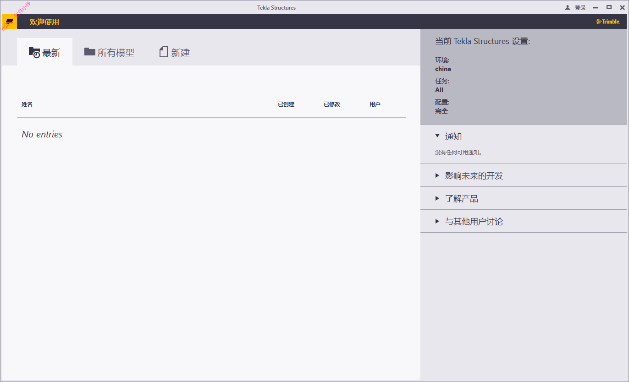Click the 通知 heading text
Screen dimensions: 629x382
pyautogui.click(x=453, y=136)
